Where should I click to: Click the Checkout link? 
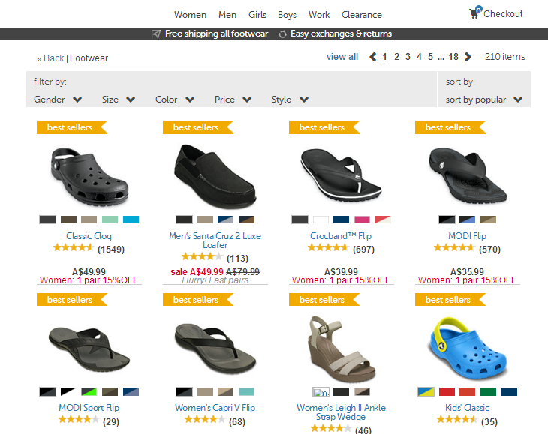coord(503,14)
